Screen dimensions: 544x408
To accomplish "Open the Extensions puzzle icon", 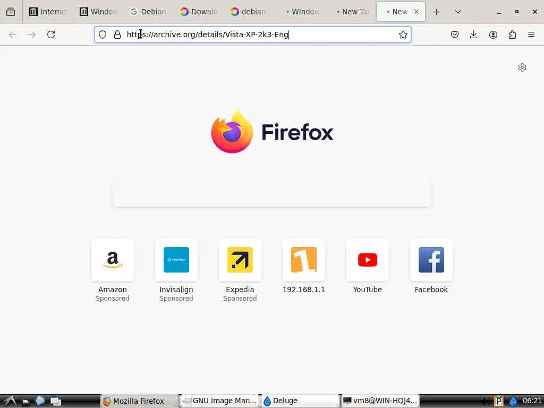I will pyautogui.click(x=512, y=35).
